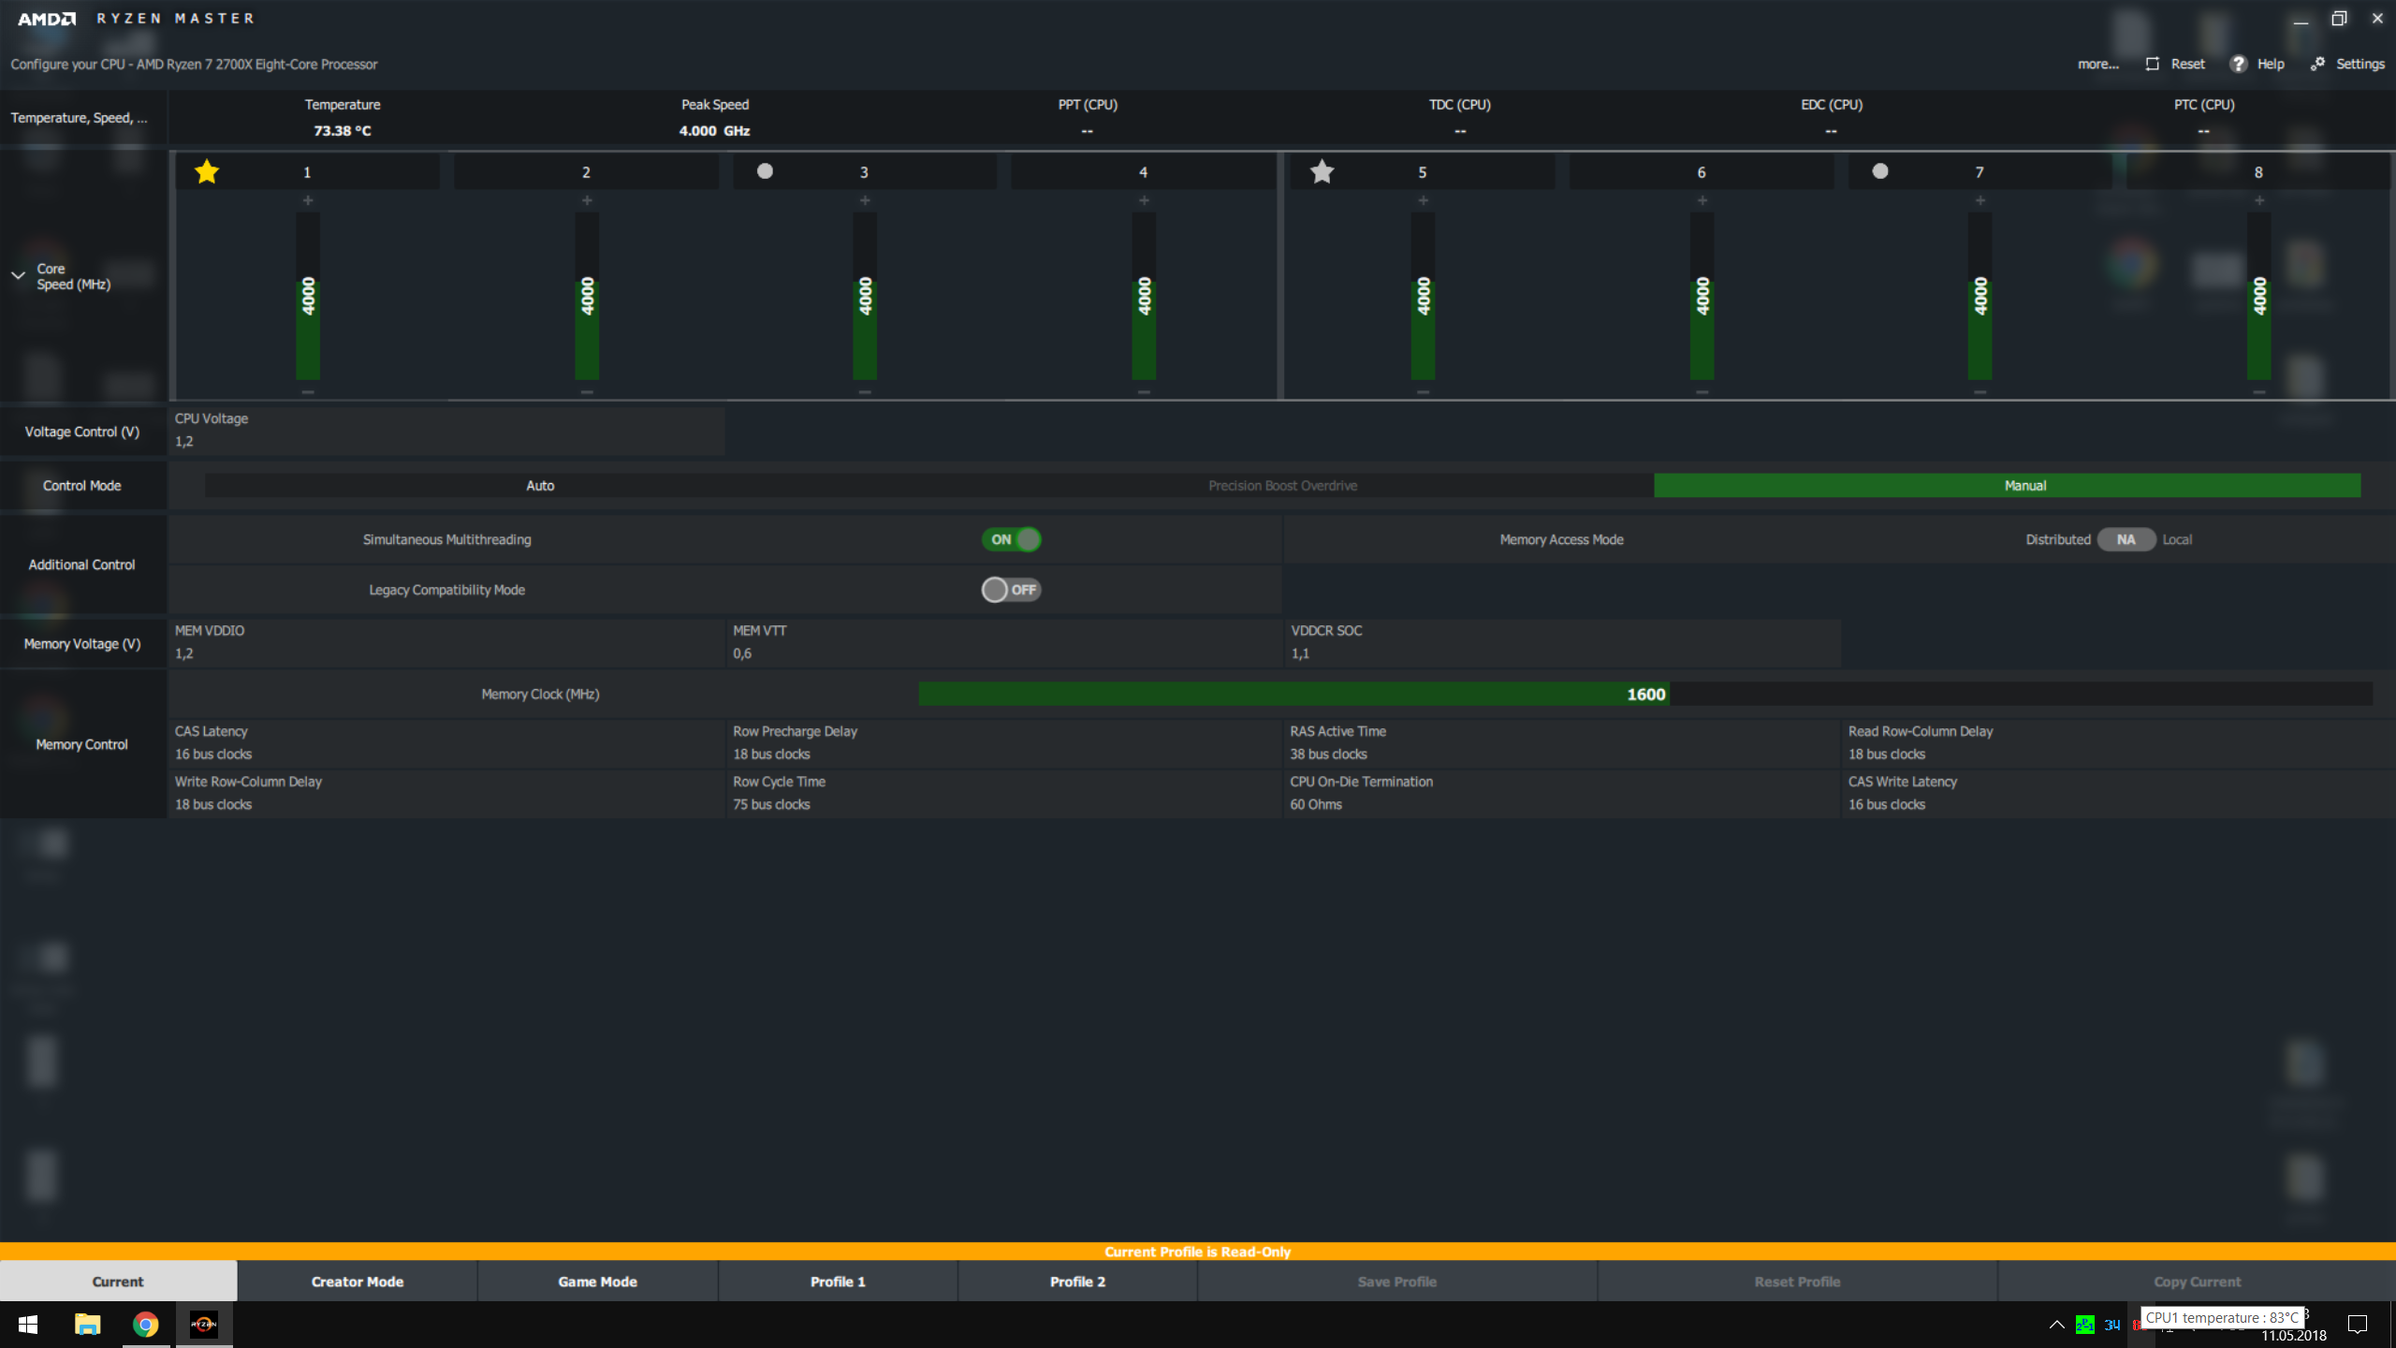Open Windows notification center
The width and height of the screenshot is (2396, 1348).
tap(2358, 1325)
